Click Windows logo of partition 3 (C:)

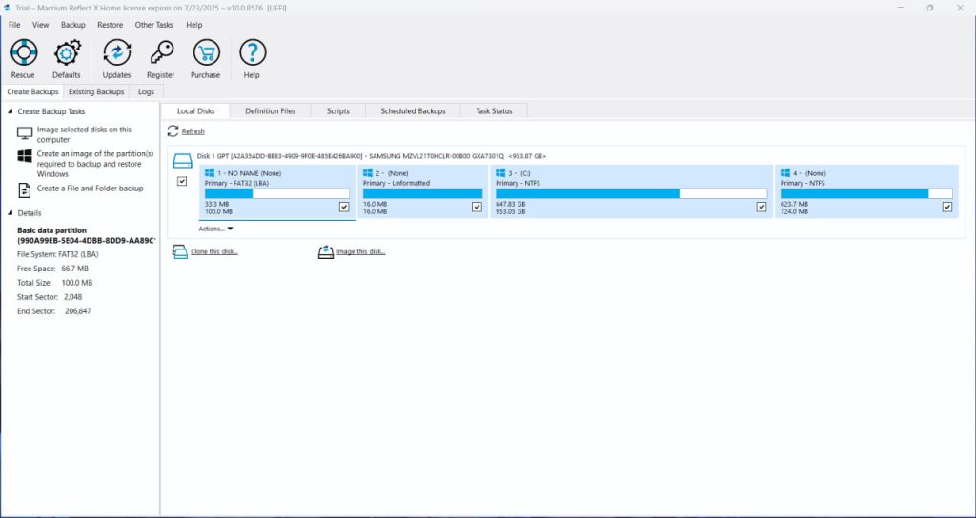(500, 173)
